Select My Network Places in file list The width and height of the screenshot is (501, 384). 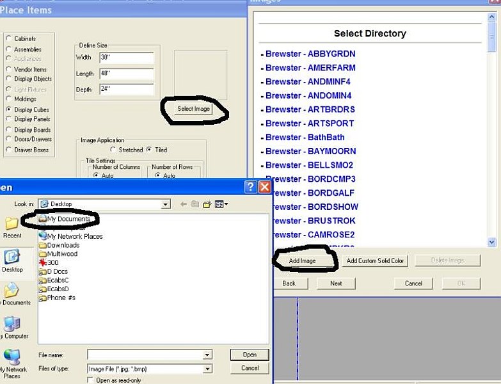click(x=70, y=236)
